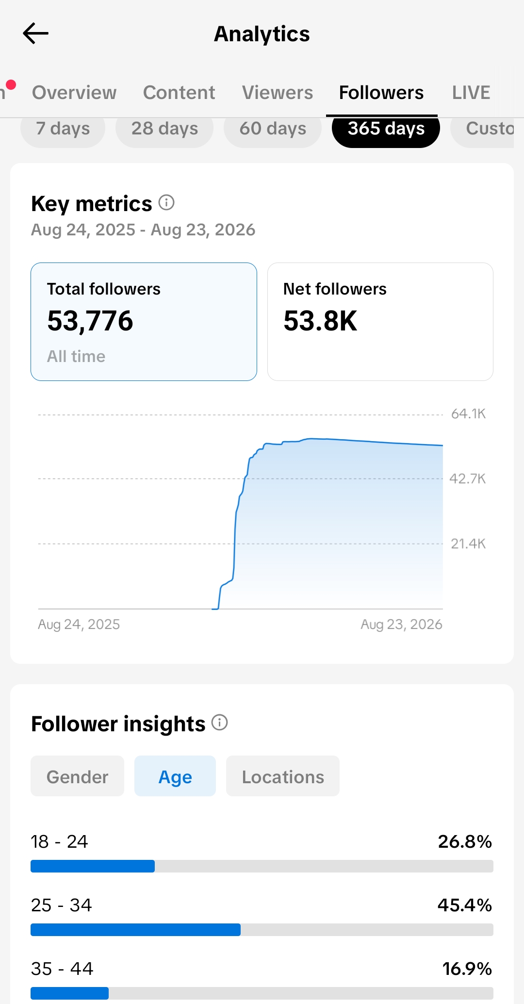Select the 365 days range
Image resolution: width=524 pixels, height=1004 pixels.
click(386, 129)
